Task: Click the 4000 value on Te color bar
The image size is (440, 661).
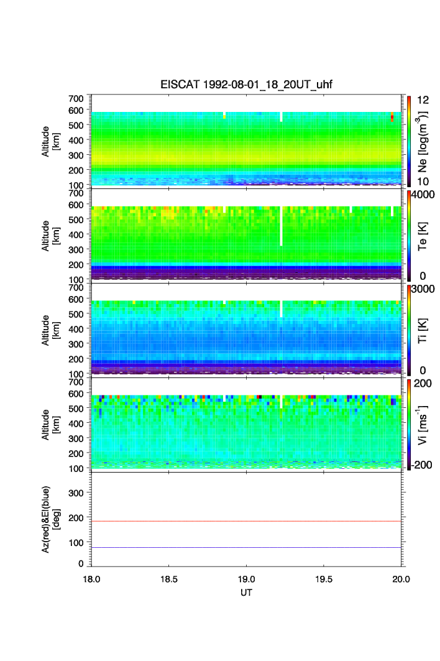Action: tap(423, 195)
